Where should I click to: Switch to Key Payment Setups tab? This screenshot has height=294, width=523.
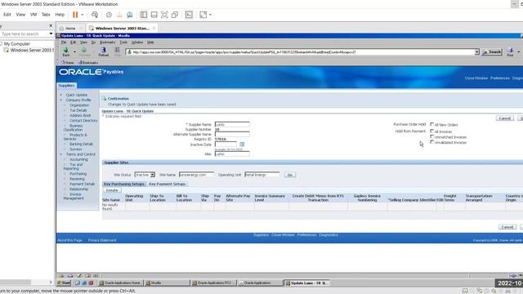click(167, 184)
